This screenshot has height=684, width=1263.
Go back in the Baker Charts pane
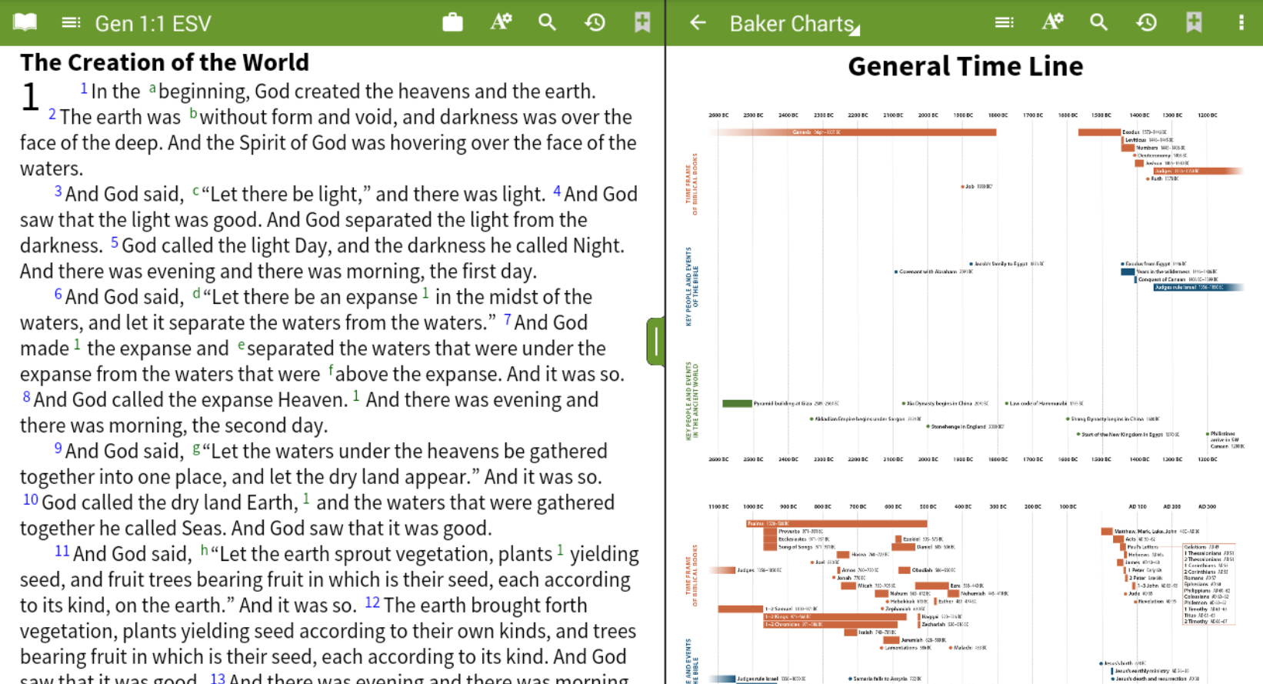pos(698,22)
